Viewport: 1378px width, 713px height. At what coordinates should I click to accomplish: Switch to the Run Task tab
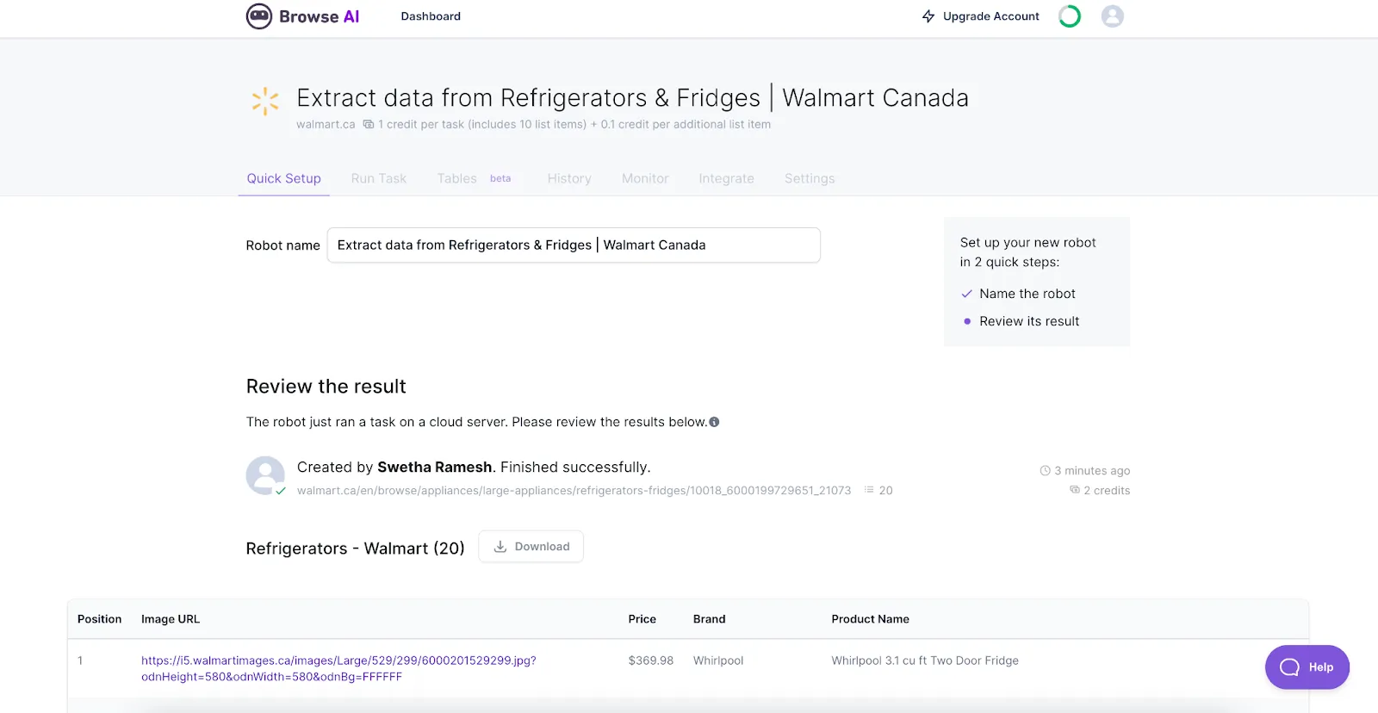[379, 178]
